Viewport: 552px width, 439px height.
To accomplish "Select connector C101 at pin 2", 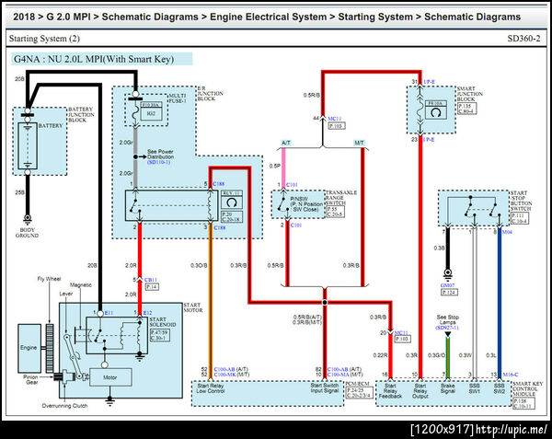I will (296, 225).
